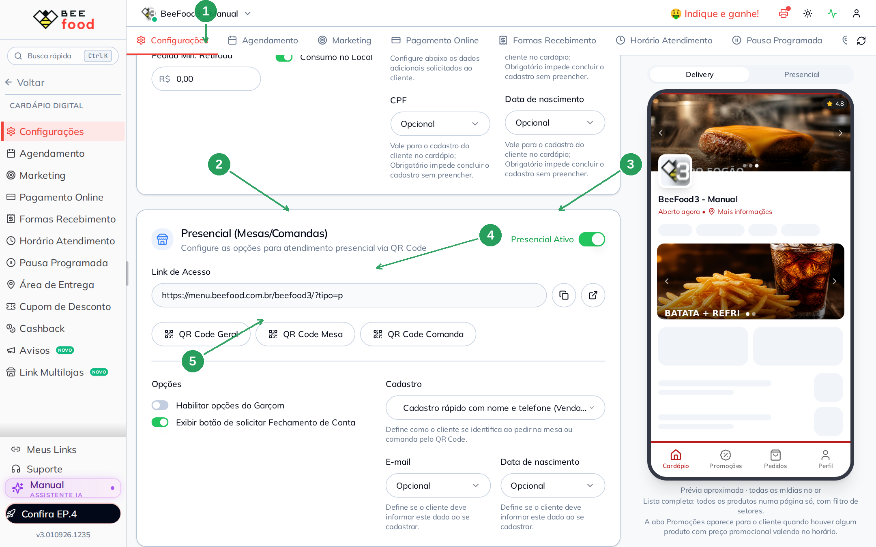Open the Configurações tab
Screen dimensions: 876x547
pos(173,41)
